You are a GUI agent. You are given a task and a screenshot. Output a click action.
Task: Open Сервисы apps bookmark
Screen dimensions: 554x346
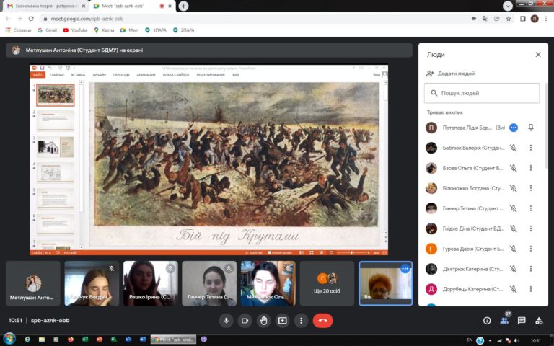click(x=18, y=30)
